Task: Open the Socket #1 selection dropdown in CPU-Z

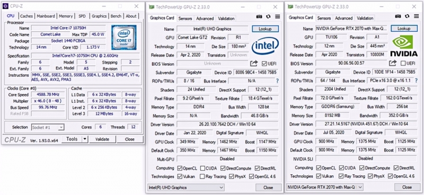Action: (48, 127)
